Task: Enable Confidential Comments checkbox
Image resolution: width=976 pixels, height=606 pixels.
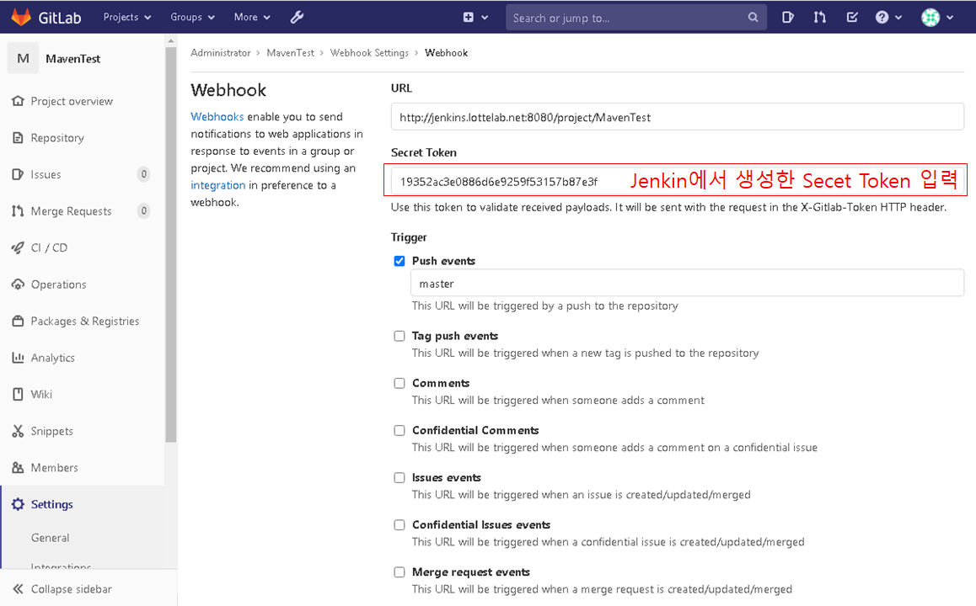Action: click(x=400, y=431)
